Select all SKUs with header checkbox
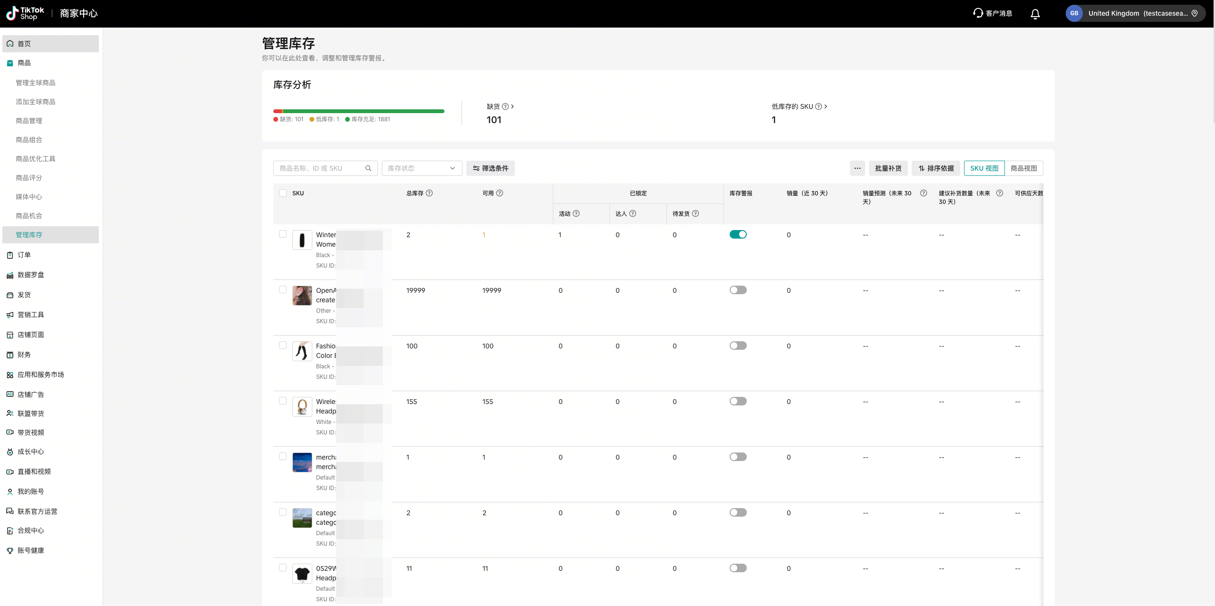 tap(283, 193)
